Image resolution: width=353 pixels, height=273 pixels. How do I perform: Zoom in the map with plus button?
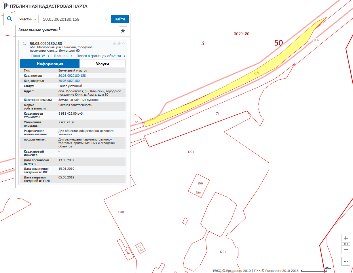(x=346, y=239)
